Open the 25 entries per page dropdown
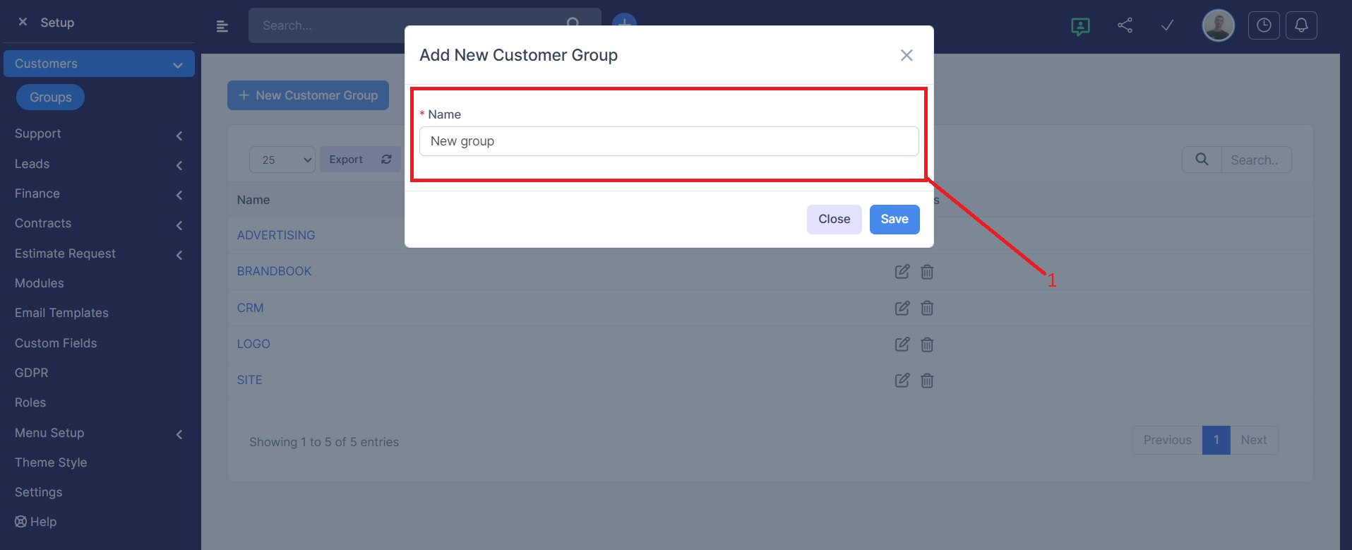This screenshot has height=550, width=1352. click(282, 160)
